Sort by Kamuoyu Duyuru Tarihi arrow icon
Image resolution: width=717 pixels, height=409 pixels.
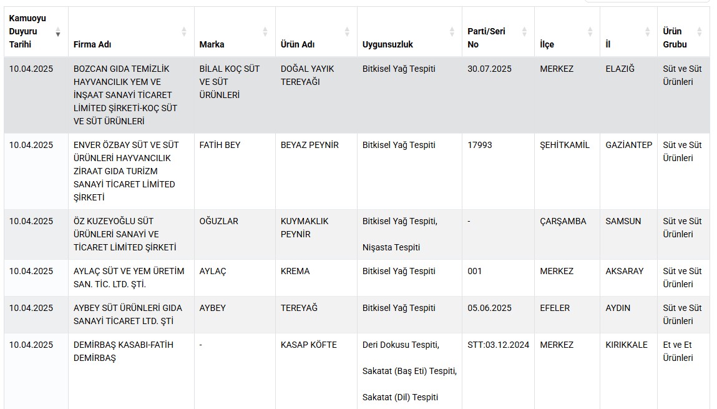(x=58, y=32)
